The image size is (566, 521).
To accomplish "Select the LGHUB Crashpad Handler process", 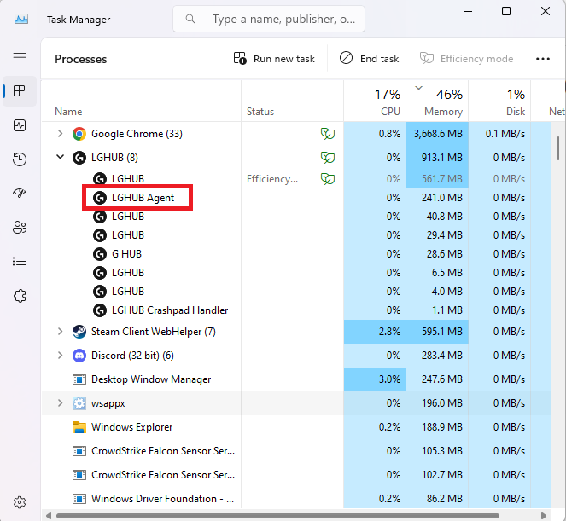I will coord(169,310).
